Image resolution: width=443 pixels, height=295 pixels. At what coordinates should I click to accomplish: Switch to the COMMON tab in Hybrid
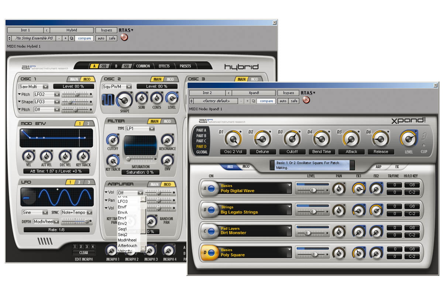coord(143,66)
